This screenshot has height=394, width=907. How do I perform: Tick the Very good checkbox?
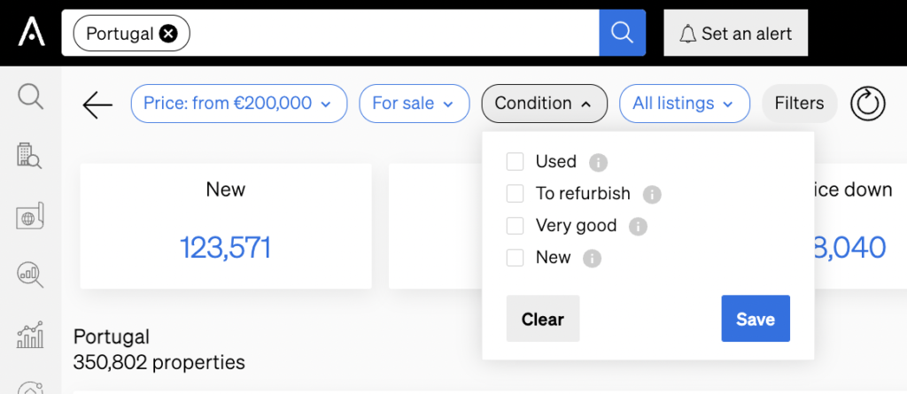coord(515,226)
